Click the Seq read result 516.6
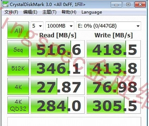Viewport: 149px width, 126px height. (58, 49)
